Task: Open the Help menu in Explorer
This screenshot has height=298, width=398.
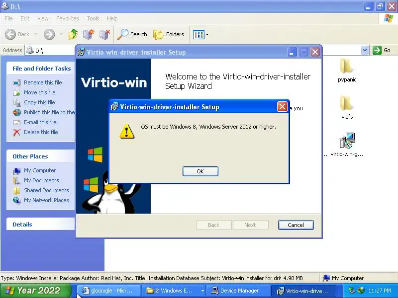Action: click(112, 18)
